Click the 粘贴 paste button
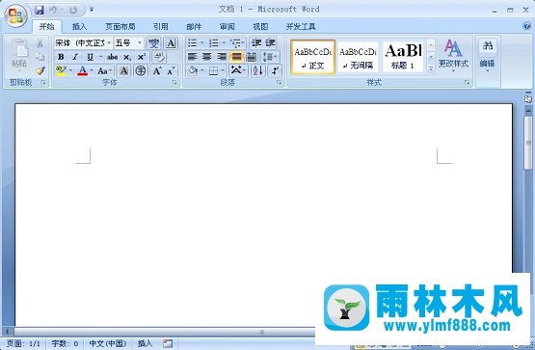535x350 pixels. [x=19, y=53]
